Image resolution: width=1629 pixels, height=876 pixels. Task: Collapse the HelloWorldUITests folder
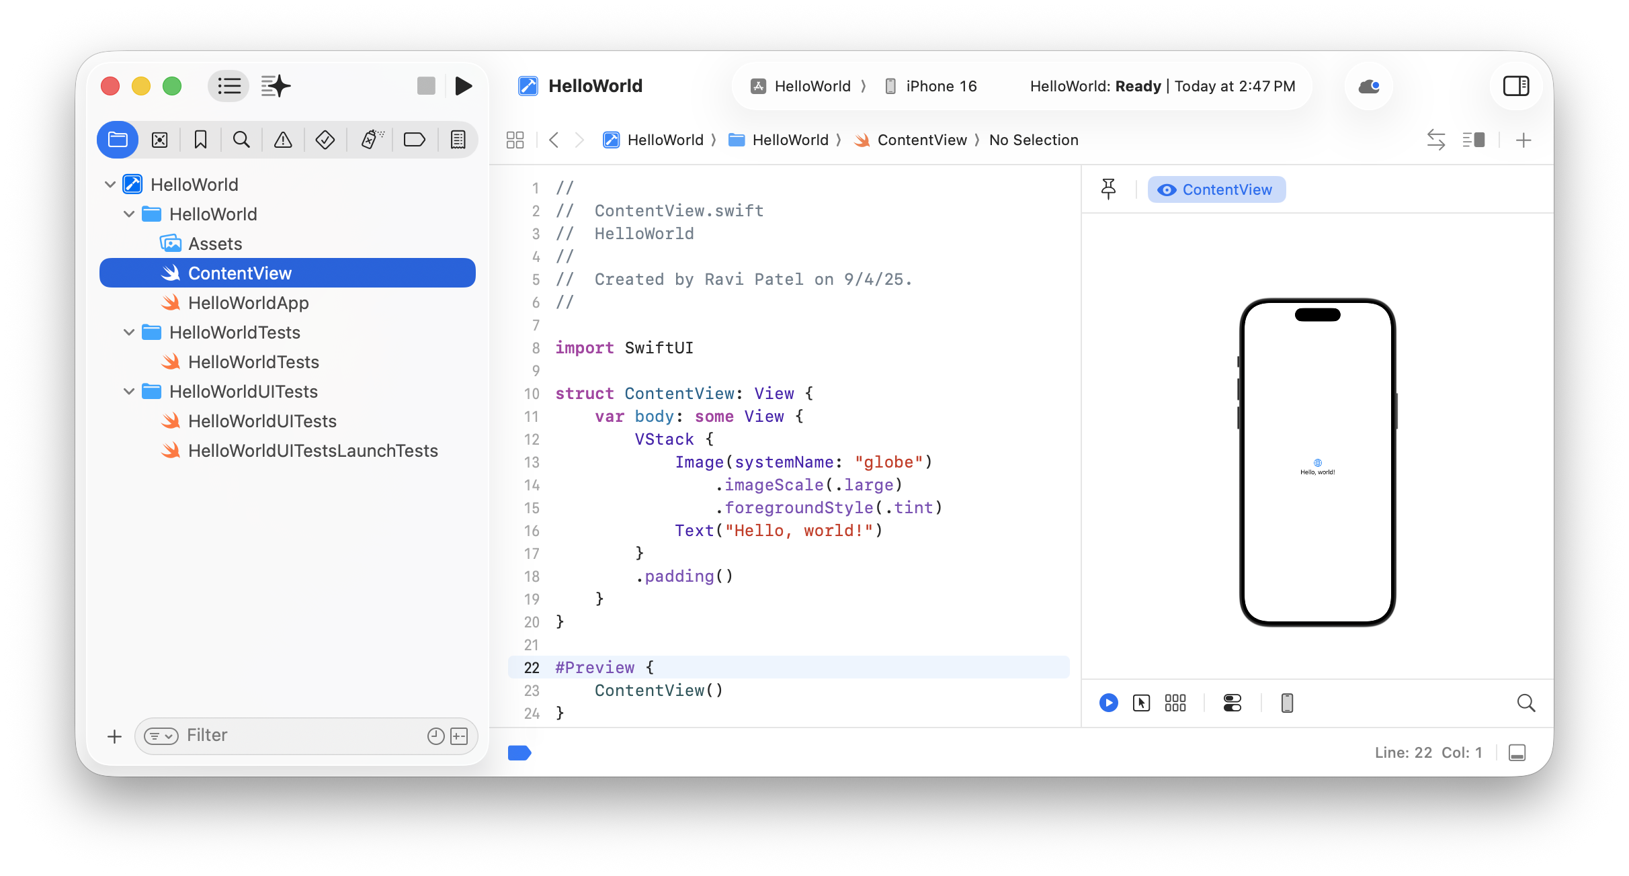(x=129, y=392)
